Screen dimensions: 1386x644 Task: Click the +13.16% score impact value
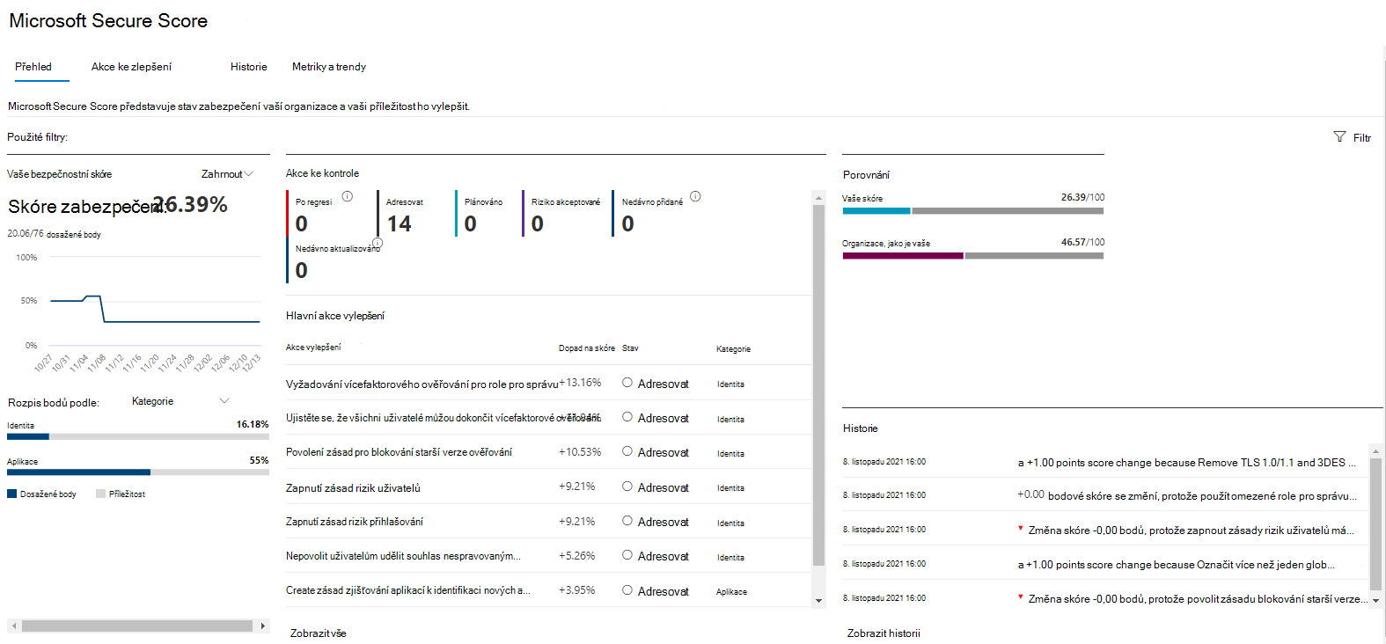tap(580, 383)
